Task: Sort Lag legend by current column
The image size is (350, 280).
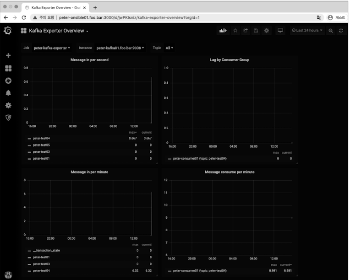Action: click(x=287, y=153)
